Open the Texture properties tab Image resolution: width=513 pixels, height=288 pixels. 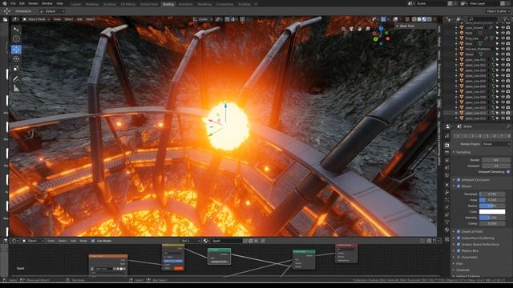point(447,239)
